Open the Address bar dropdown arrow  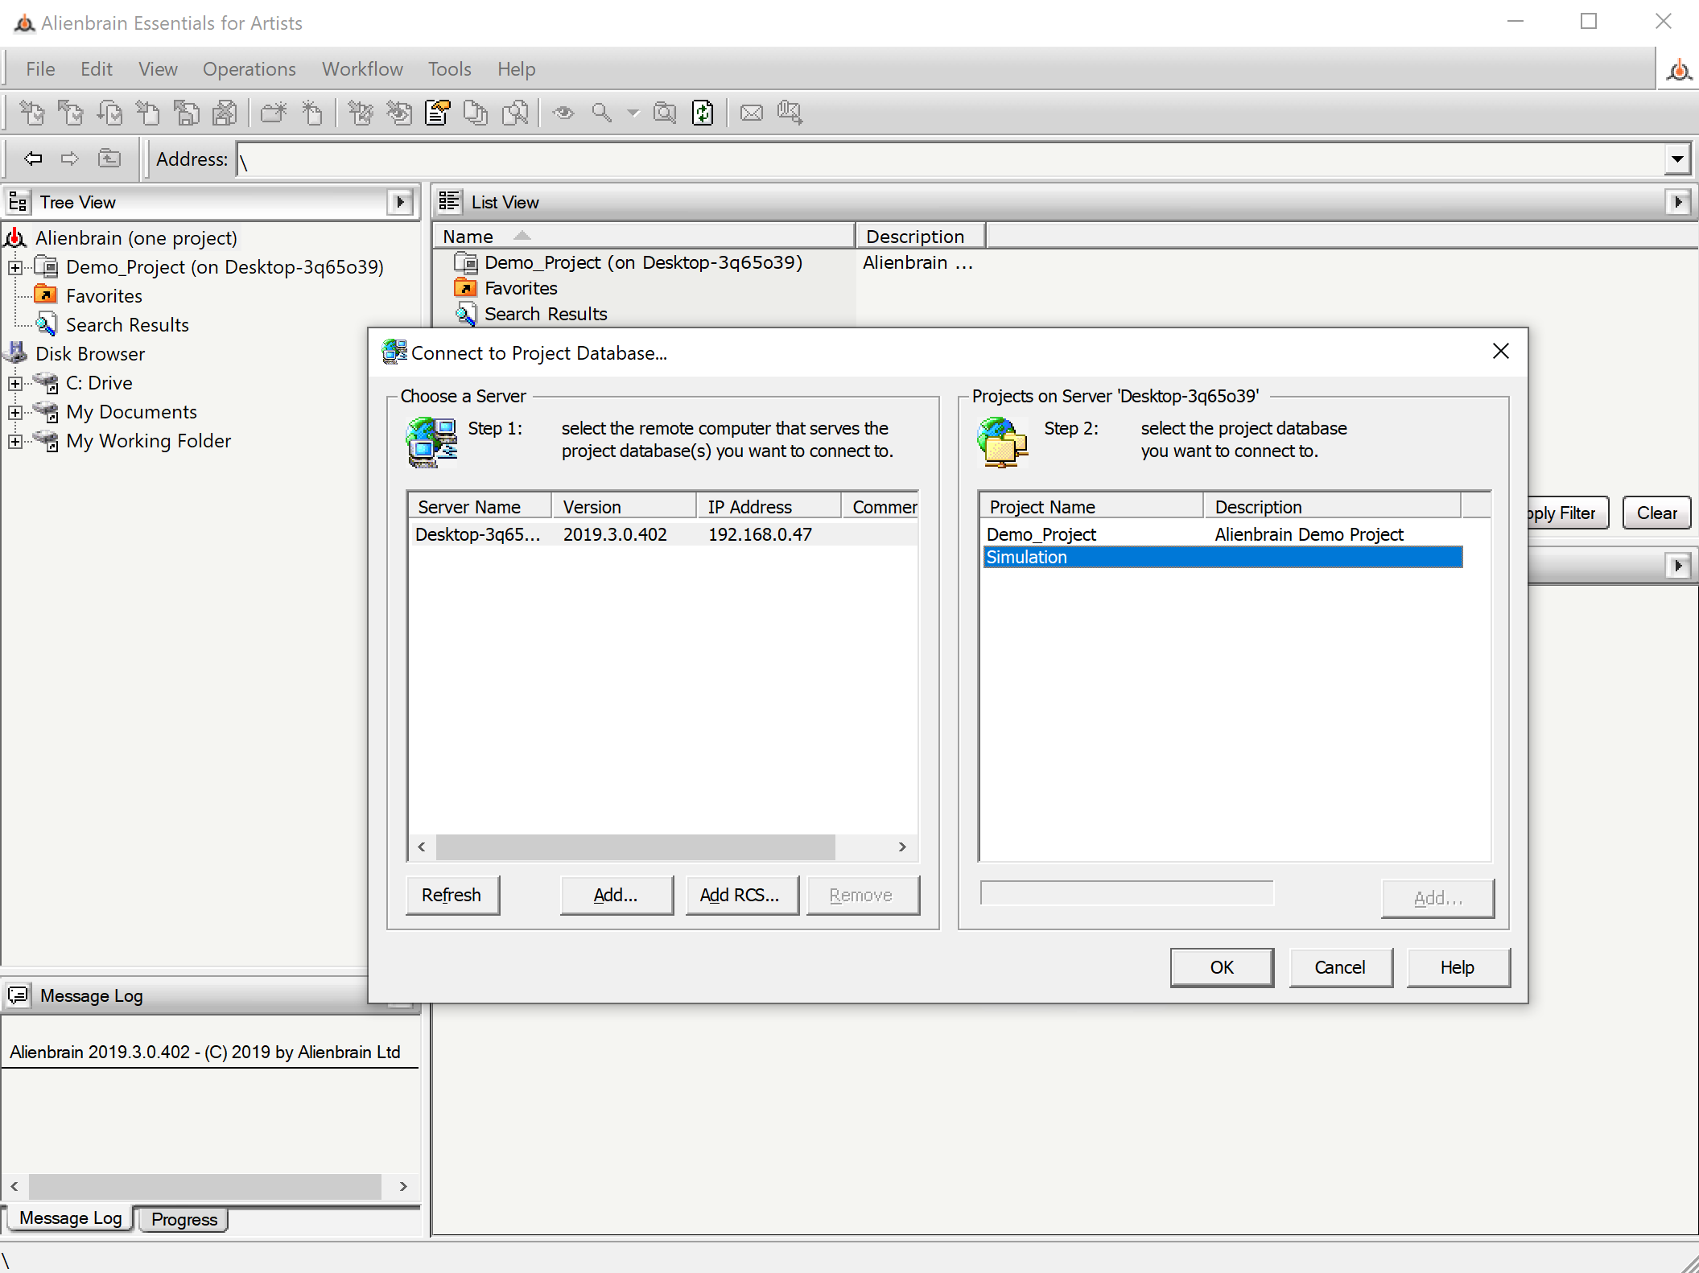(1677, 159)
